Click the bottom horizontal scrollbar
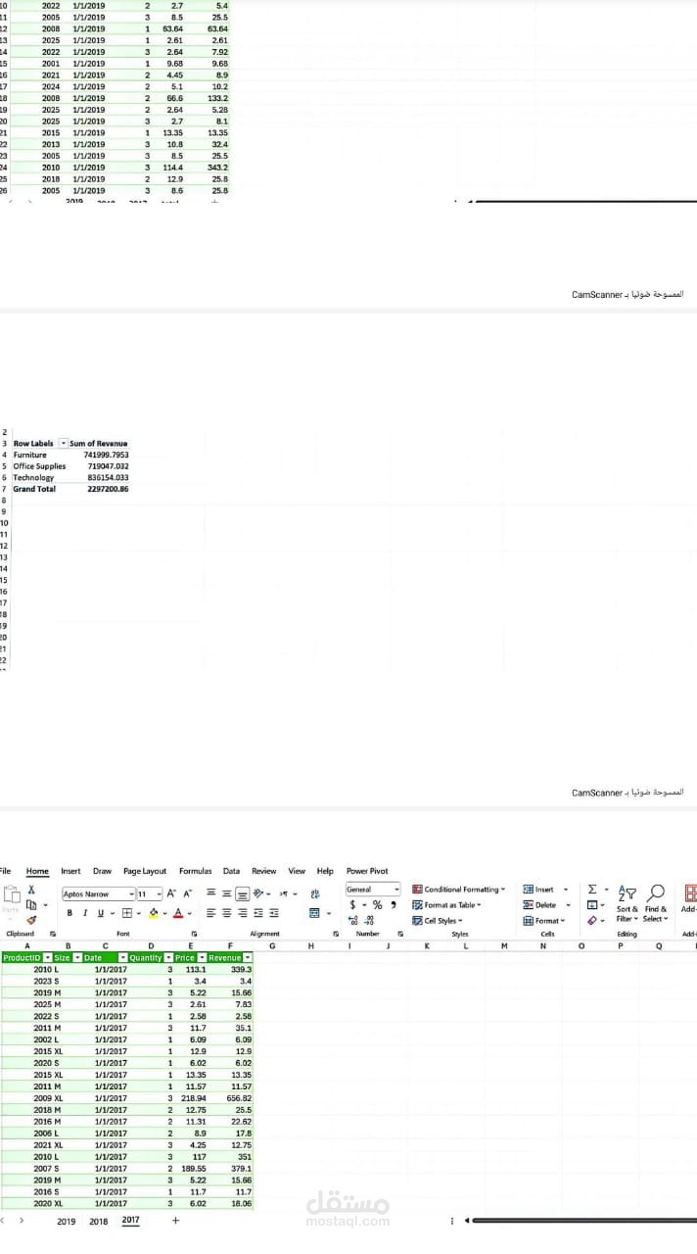Screen dimensions: 697x1254 (x=584, y=1221)
